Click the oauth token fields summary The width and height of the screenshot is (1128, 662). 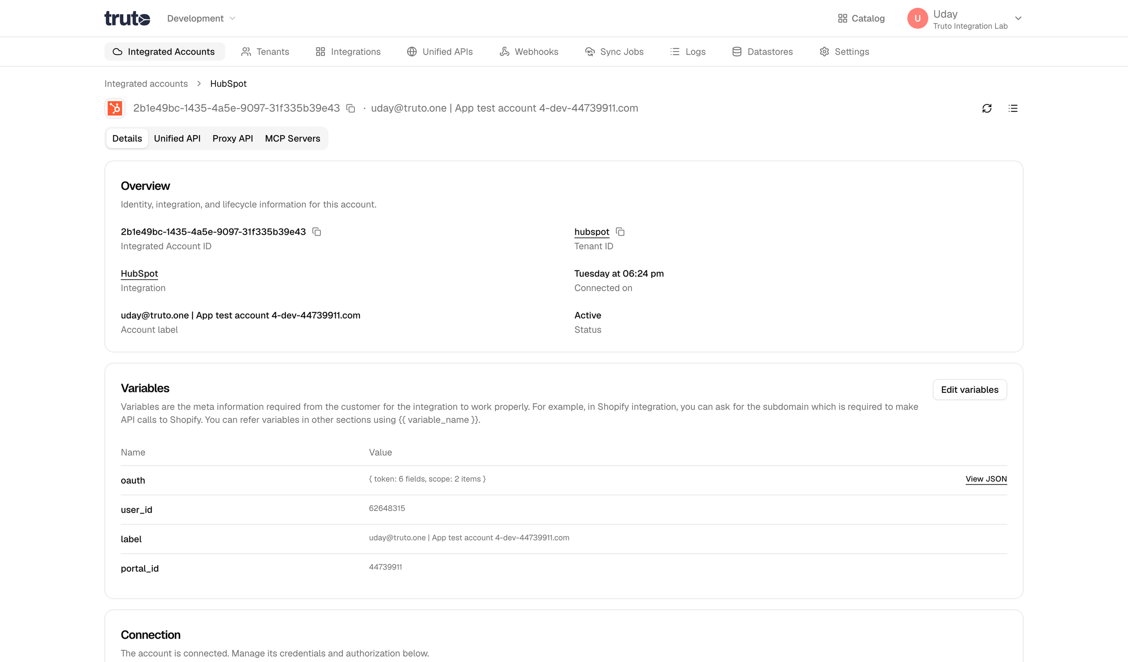[x=427, y=479]
